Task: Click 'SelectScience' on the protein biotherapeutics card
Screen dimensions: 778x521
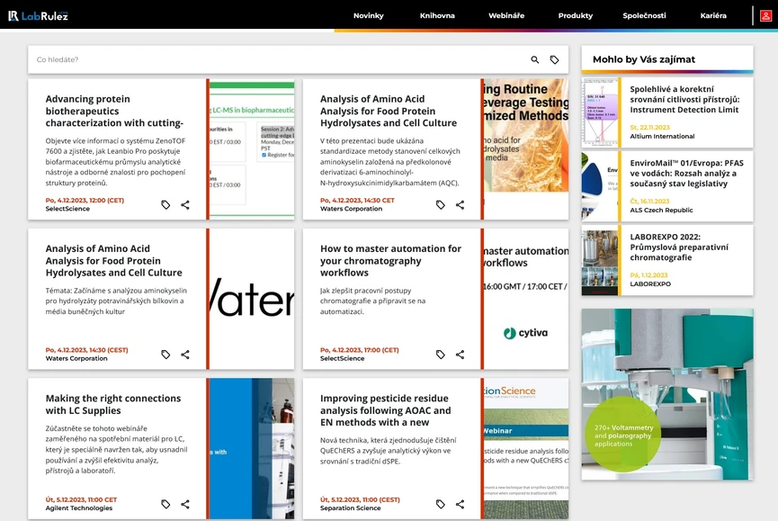Action: [67, 209]
